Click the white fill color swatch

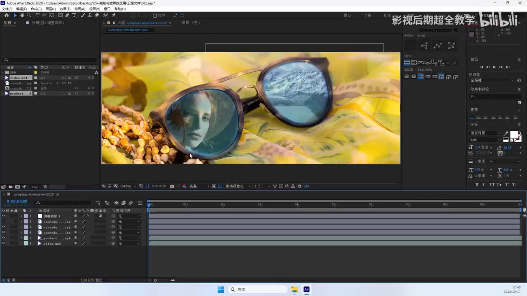pos(514,134)
